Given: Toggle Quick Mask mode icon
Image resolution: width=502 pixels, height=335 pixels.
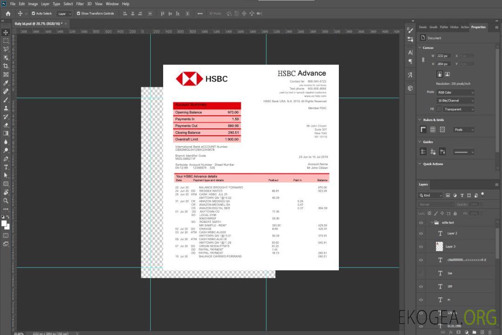Looking at the screenshot, I should coord(6,235).
